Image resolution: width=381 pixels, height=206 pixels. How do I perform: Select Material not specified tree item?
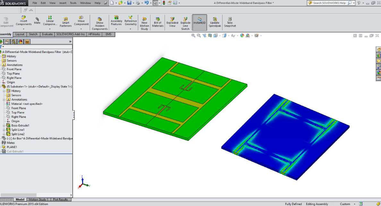(x=27, y=104)
